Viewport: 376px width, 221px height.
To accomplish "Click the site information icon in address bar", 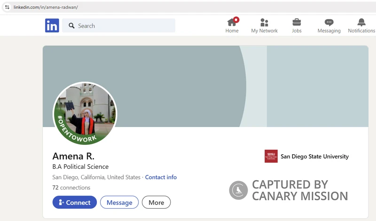I will tap(7, 7).
